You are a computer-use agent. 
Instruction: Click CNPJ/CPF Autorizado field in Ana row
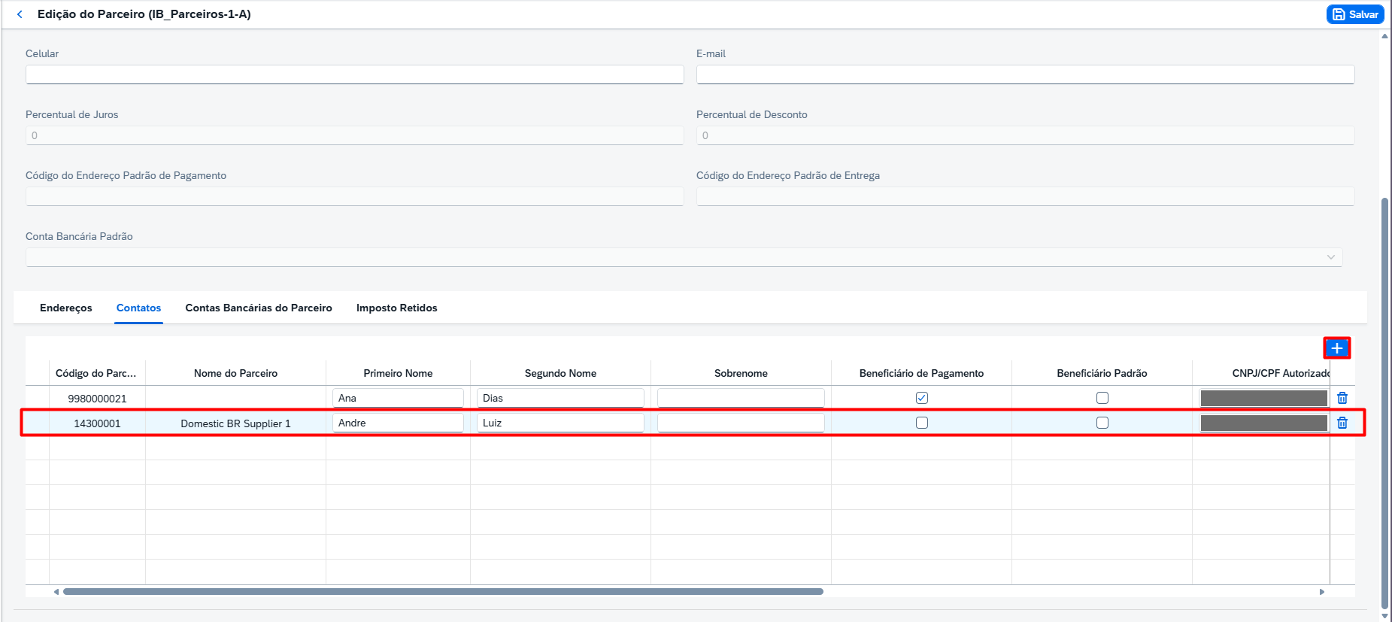point(1264,398)
